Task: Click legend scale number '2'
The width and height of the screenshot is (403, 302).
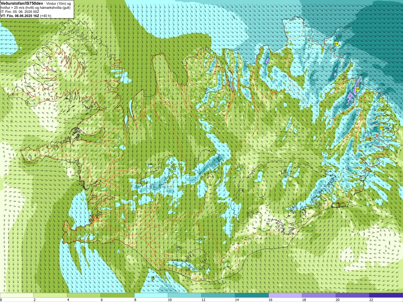Action: coord(34,300)
